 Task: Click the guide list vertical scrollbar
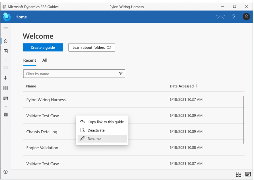tap(244, 120)
